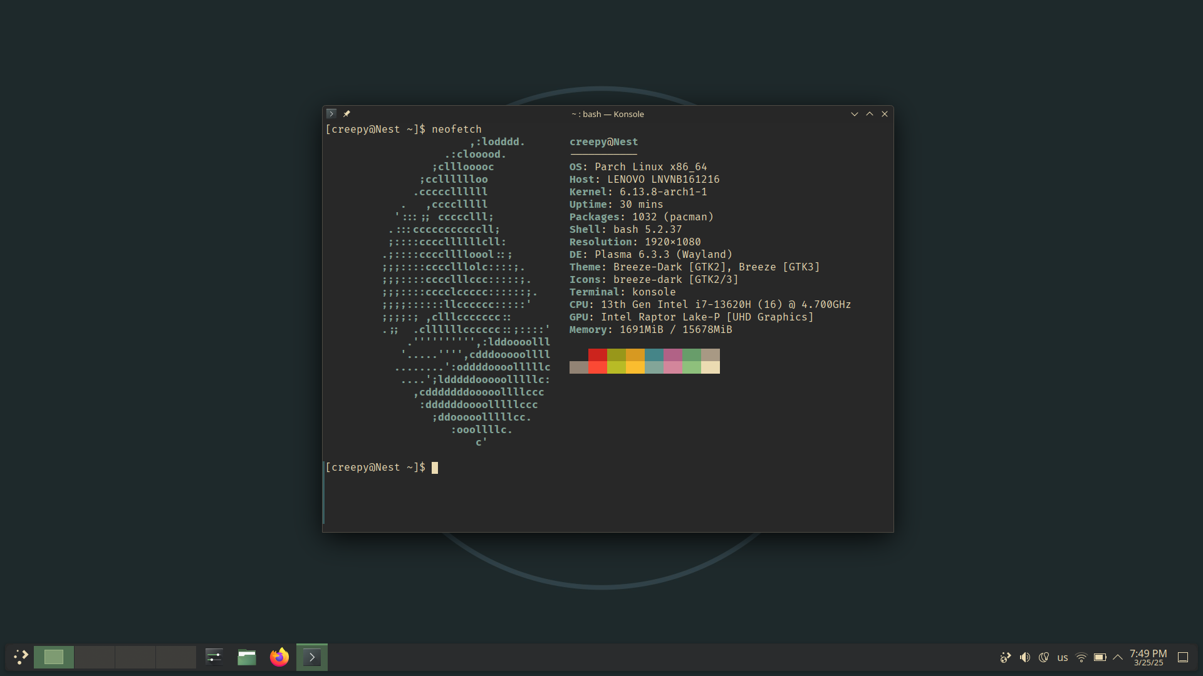Click the 'Uptime: 30 mins' line
Viewport: 1203px width, 676px height.
click(x=616, y=204)
